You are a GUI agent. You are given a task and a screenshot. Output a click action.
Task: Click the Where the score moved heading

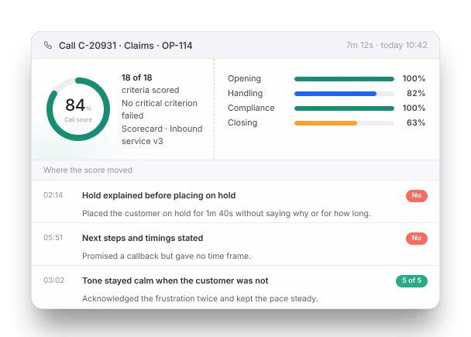(x=88, y=170)
